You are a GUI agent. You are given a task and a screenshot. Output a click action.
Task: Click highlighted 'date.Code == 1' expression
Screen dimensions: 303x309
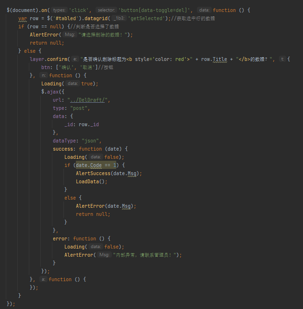[96, 166]
